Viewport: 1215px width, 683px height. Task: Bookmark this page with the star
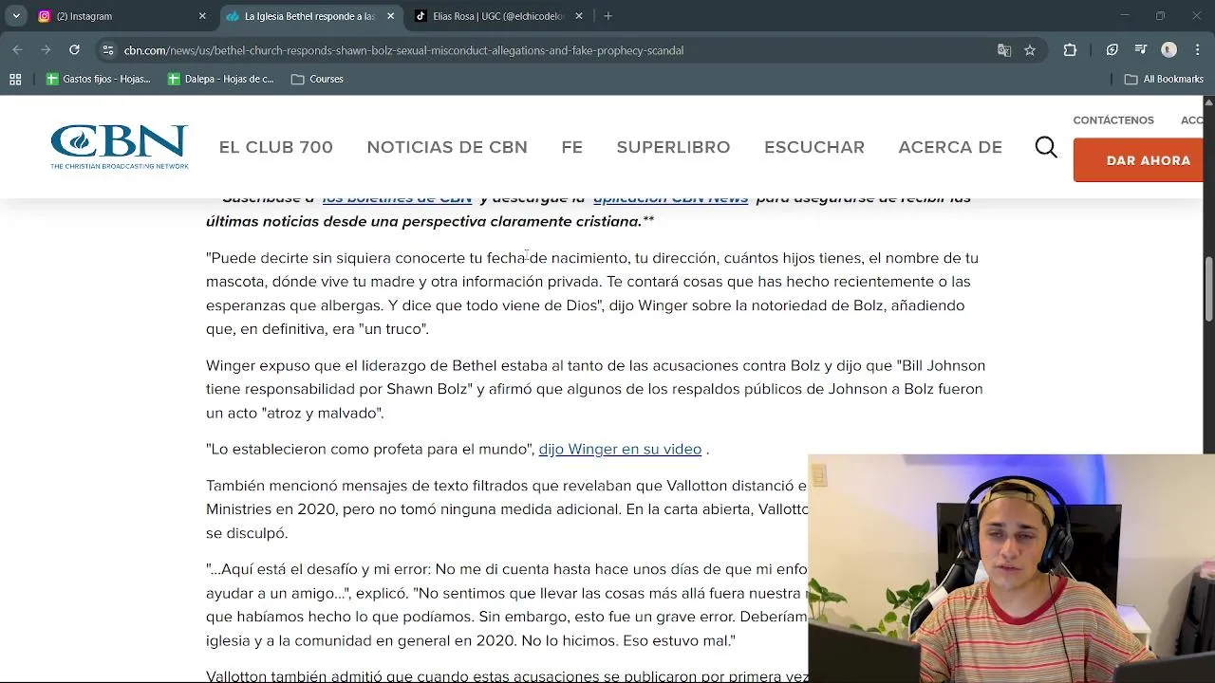click(1030, 50)
